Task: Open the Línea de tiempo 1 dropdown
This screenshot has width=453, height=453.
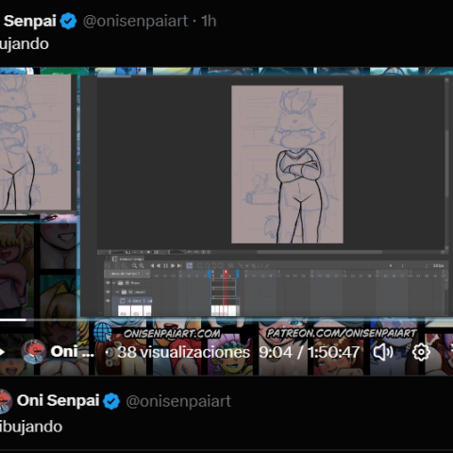Action: 127,274
